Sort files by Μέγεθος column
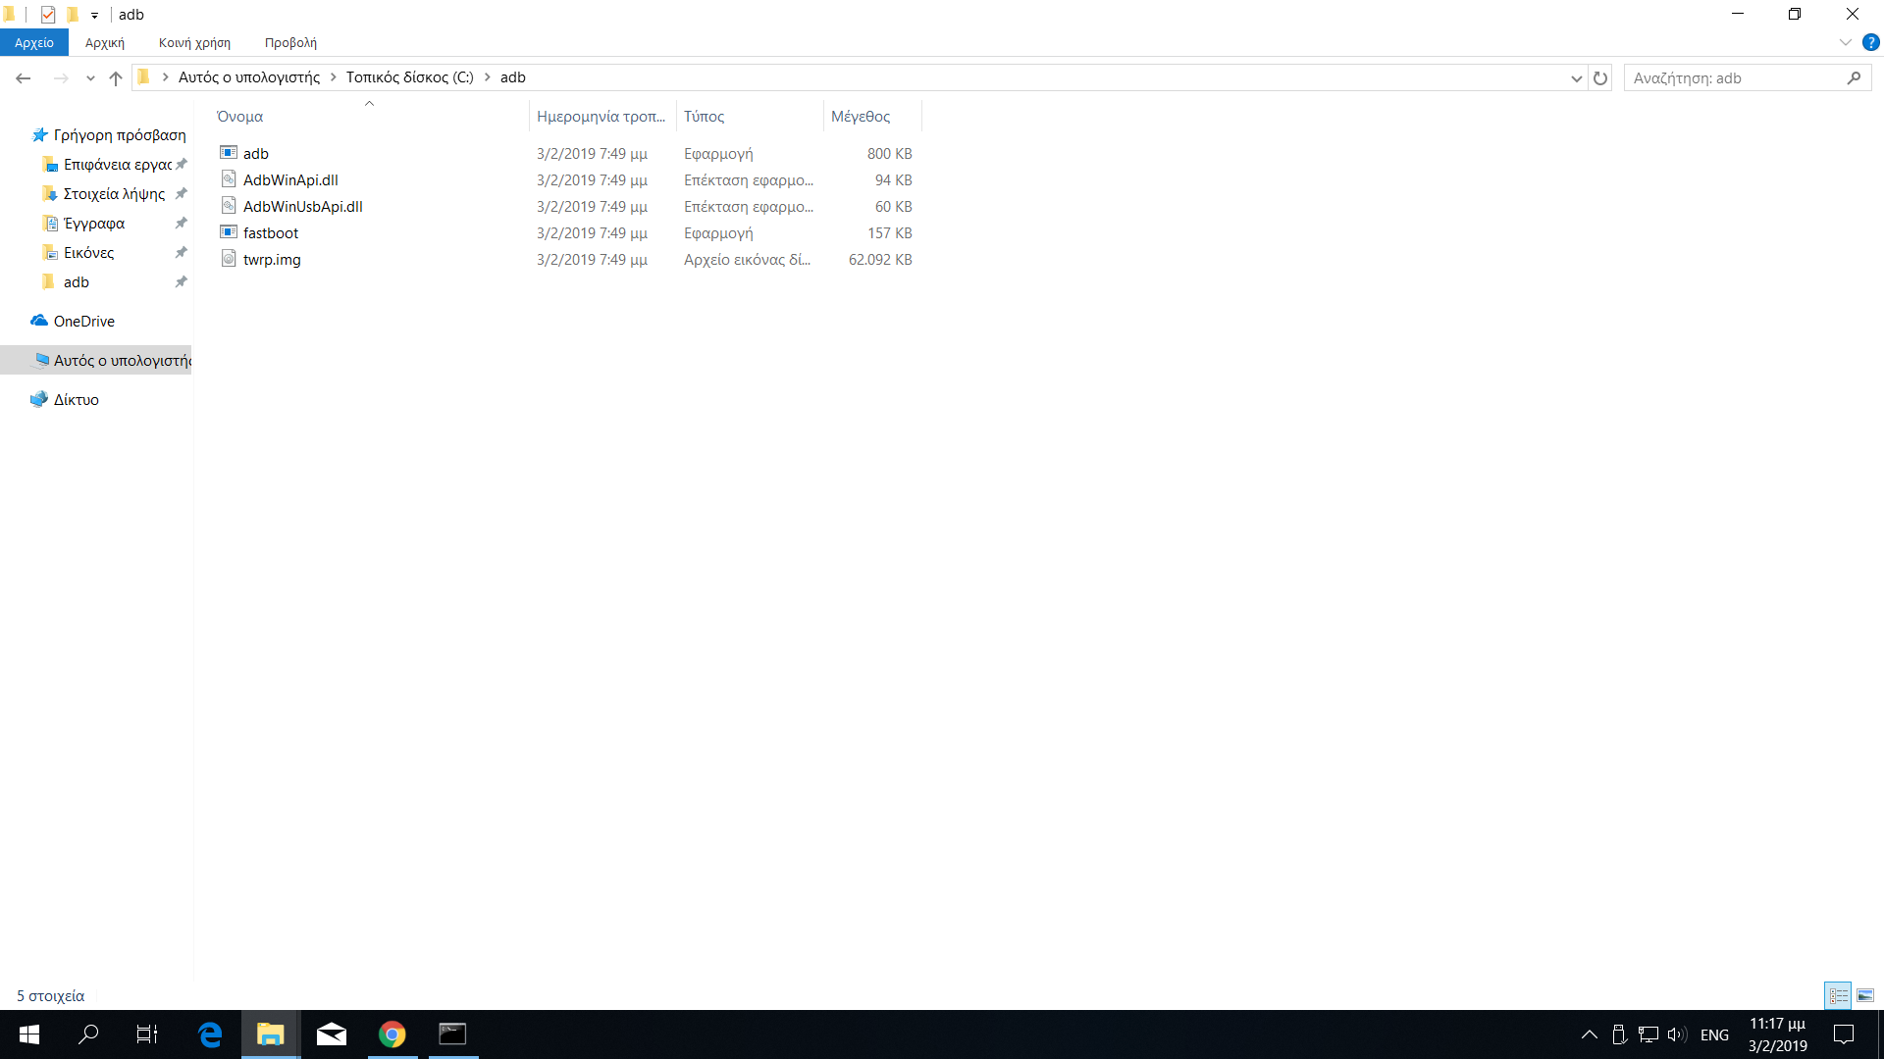The height and width of the screenshot is (1059, 1884). tap(861, 117)
